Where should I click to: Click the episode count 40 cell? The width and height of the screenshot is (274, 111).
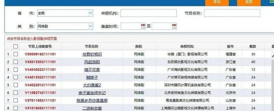(x=253, y=62)
